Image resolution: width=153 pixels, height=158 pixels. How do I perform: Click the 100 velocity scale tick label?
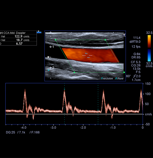pos(148,94)
